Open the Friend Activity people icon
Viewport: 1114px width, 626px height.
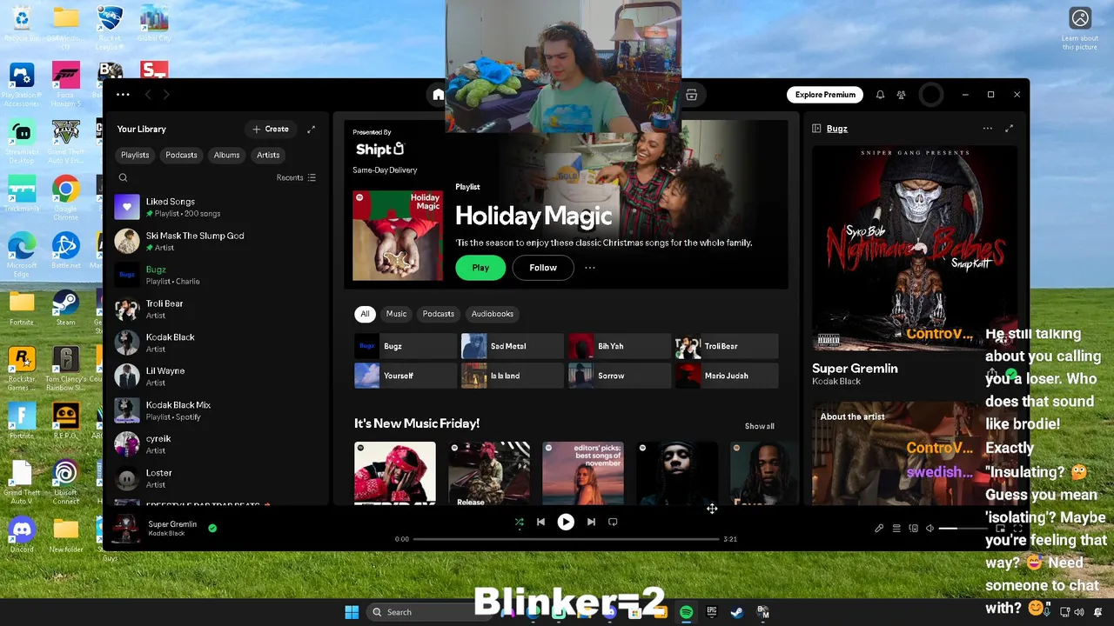[902, 95]
